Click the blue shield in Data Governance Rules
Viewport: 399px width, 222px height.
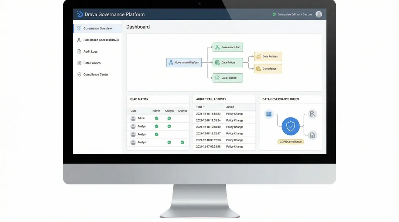(x=290, y=127)
